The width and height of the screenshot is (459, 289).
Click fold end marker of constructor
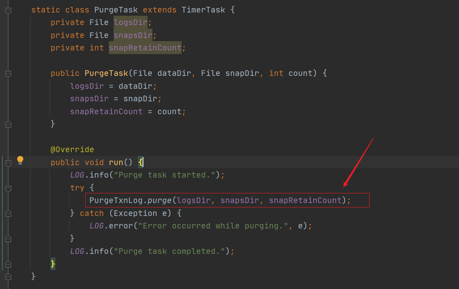coord(8,124)
